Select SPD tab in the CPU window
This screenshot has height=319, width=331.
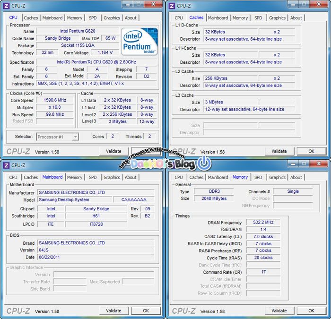93,18
